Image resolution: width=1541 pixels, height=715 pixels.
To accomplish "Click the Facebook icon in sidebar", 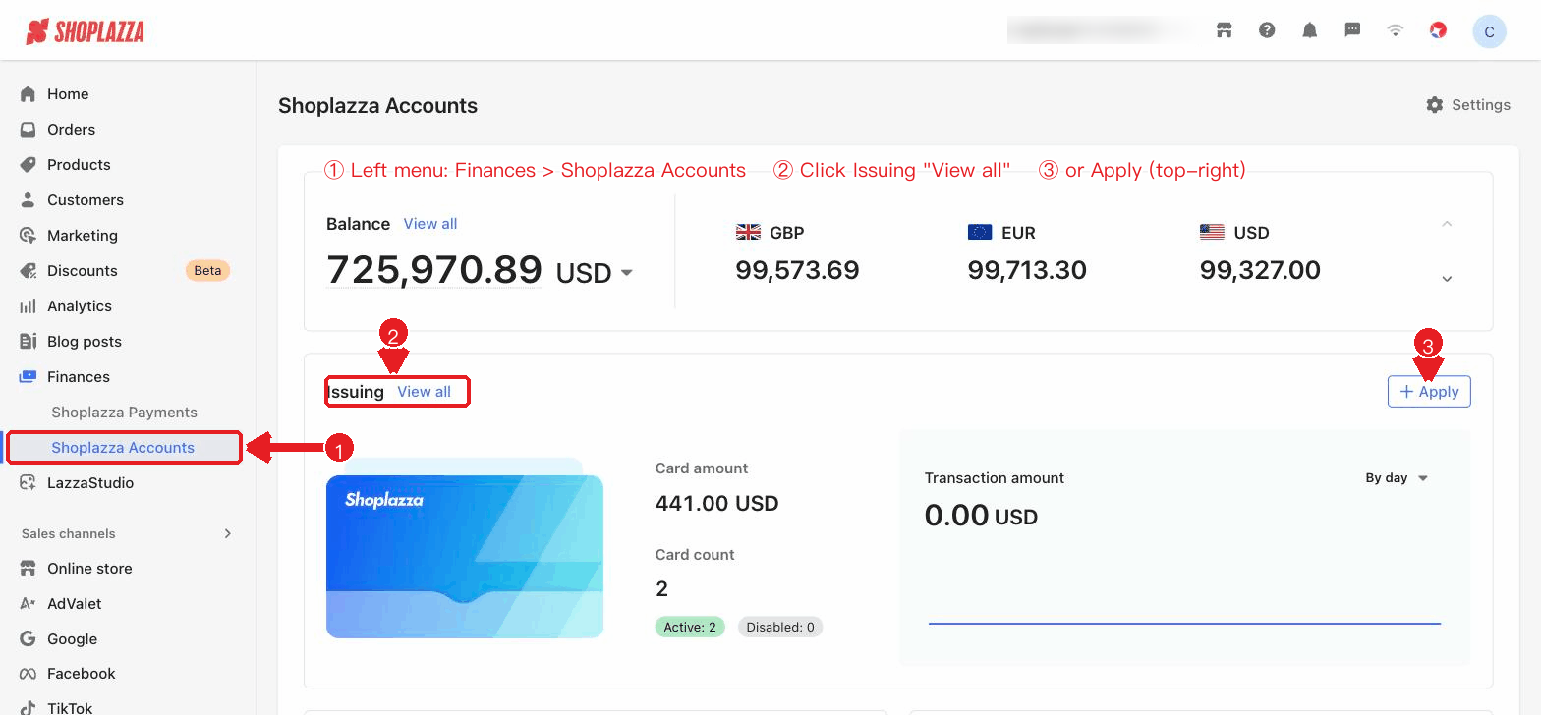I will pyautogui.click(x=29, y=674).
